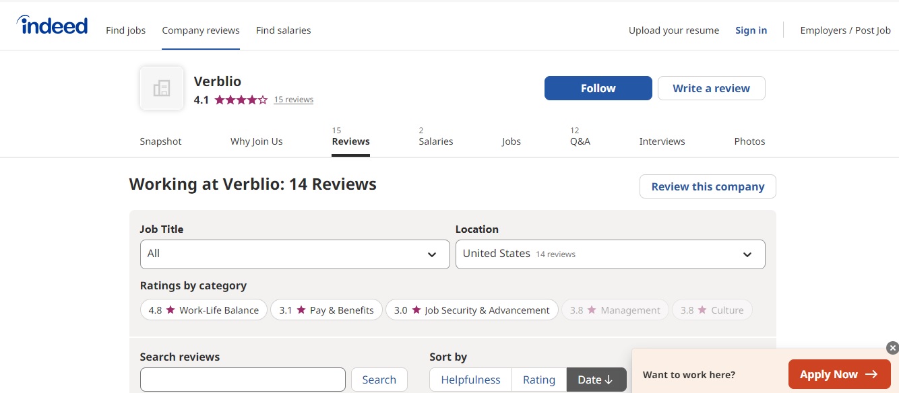
Task: Sort reviews by Helpfulness
Action: pos(470,380)
